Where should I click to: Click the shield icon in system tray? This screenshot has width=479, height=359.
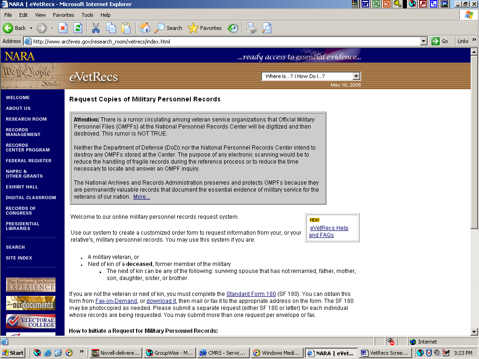428,353
